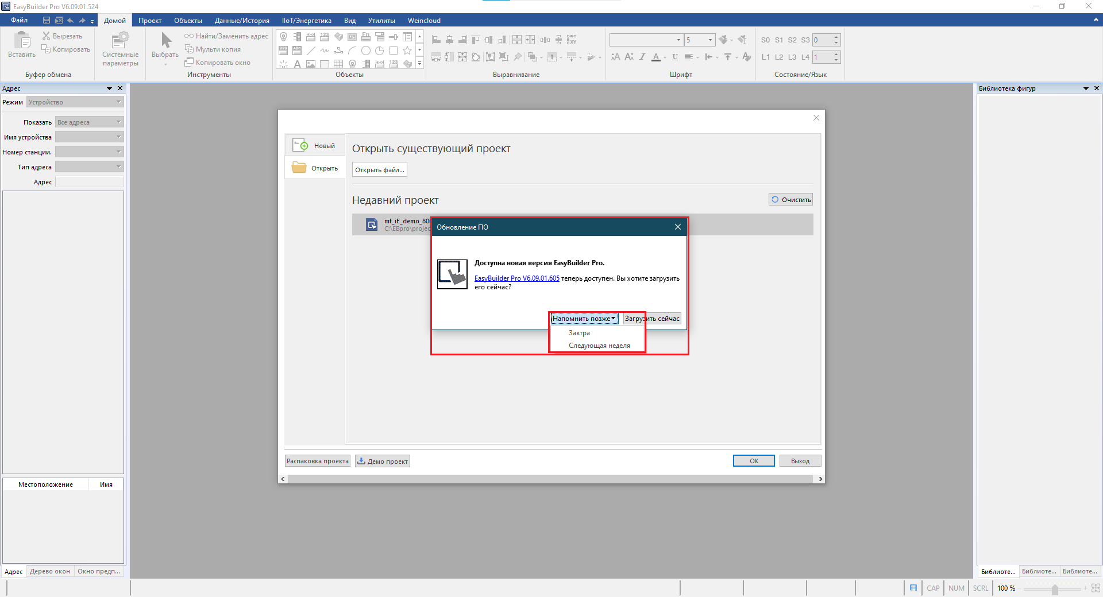Viewport: 1103px width, 597px height.
Task: Open the Показать (show) addresses dropdown
Action: click(90, 122)
